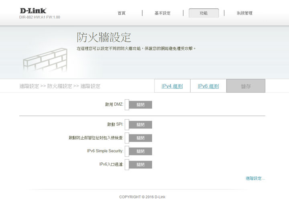Open the 系統管理 menu
The width and height of the screenshot is (289, 204).
pos(244,13)
